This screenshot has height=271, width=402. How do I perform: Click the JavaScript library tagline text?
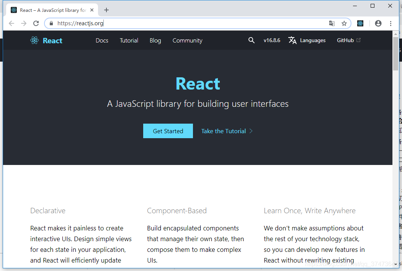(198, 104)
